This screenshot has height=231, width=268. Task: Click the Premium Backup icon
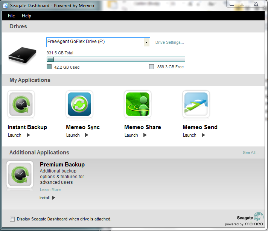pos(20,174)
